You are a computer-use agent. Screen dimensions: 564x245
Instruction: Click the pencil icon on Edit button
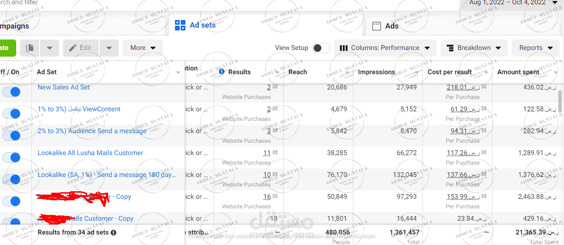pyautogui.click(x=72, y=48)
